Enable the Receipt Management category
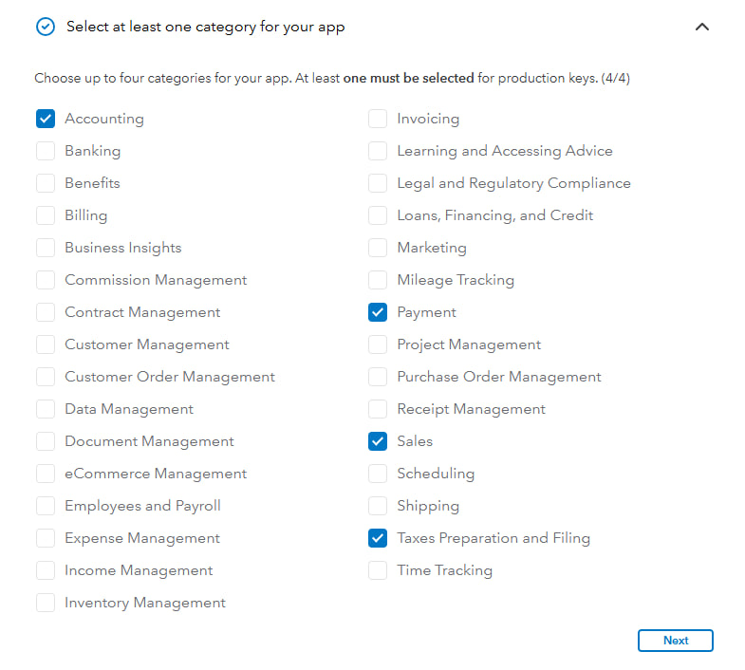 click(x=378, y=409)
